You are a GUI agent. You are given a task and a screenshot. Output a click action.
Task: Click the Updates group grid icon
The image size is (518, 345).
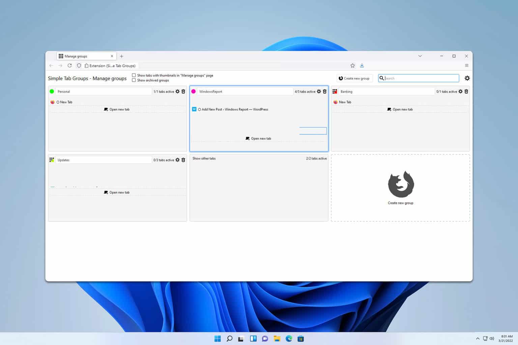pyautogui.click(x=52, y=160)
